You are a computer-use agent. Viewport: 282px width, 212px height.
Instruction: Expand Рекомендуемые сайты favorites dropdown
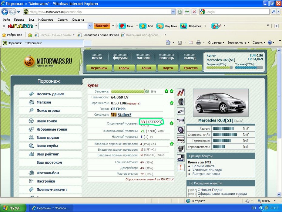74,35
